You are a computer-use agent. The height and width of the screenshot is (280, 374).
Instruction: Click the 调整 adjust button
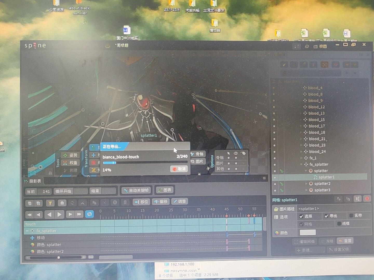(180, 201)
